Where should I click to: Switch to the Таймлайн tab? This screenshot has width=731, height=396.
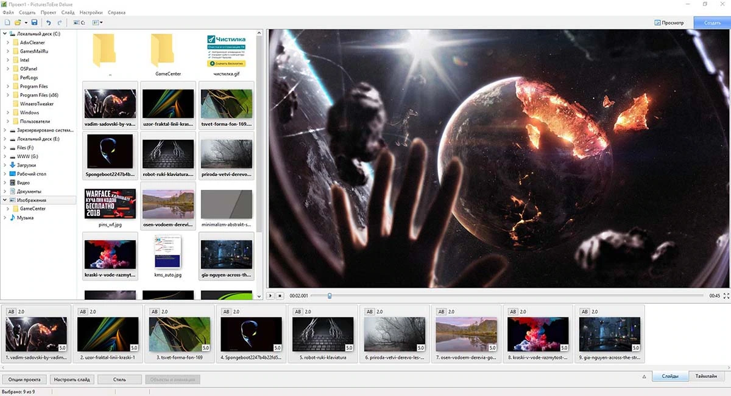[707, 377]
